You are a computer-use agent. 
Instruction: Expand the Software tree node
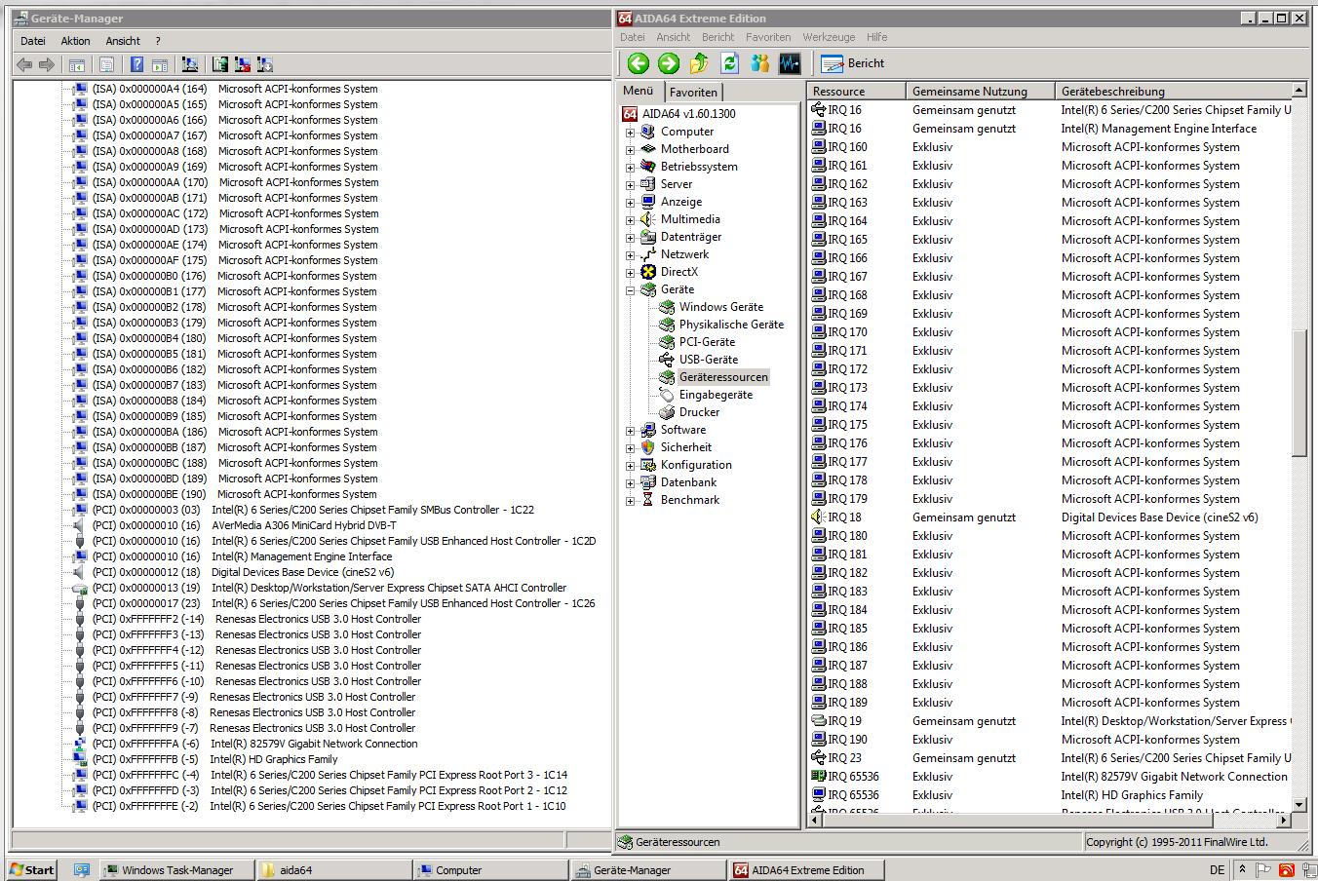click(x=630, y=431)
